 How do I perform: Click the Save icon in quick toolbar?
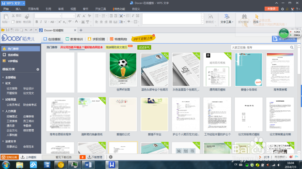(8, 30)
